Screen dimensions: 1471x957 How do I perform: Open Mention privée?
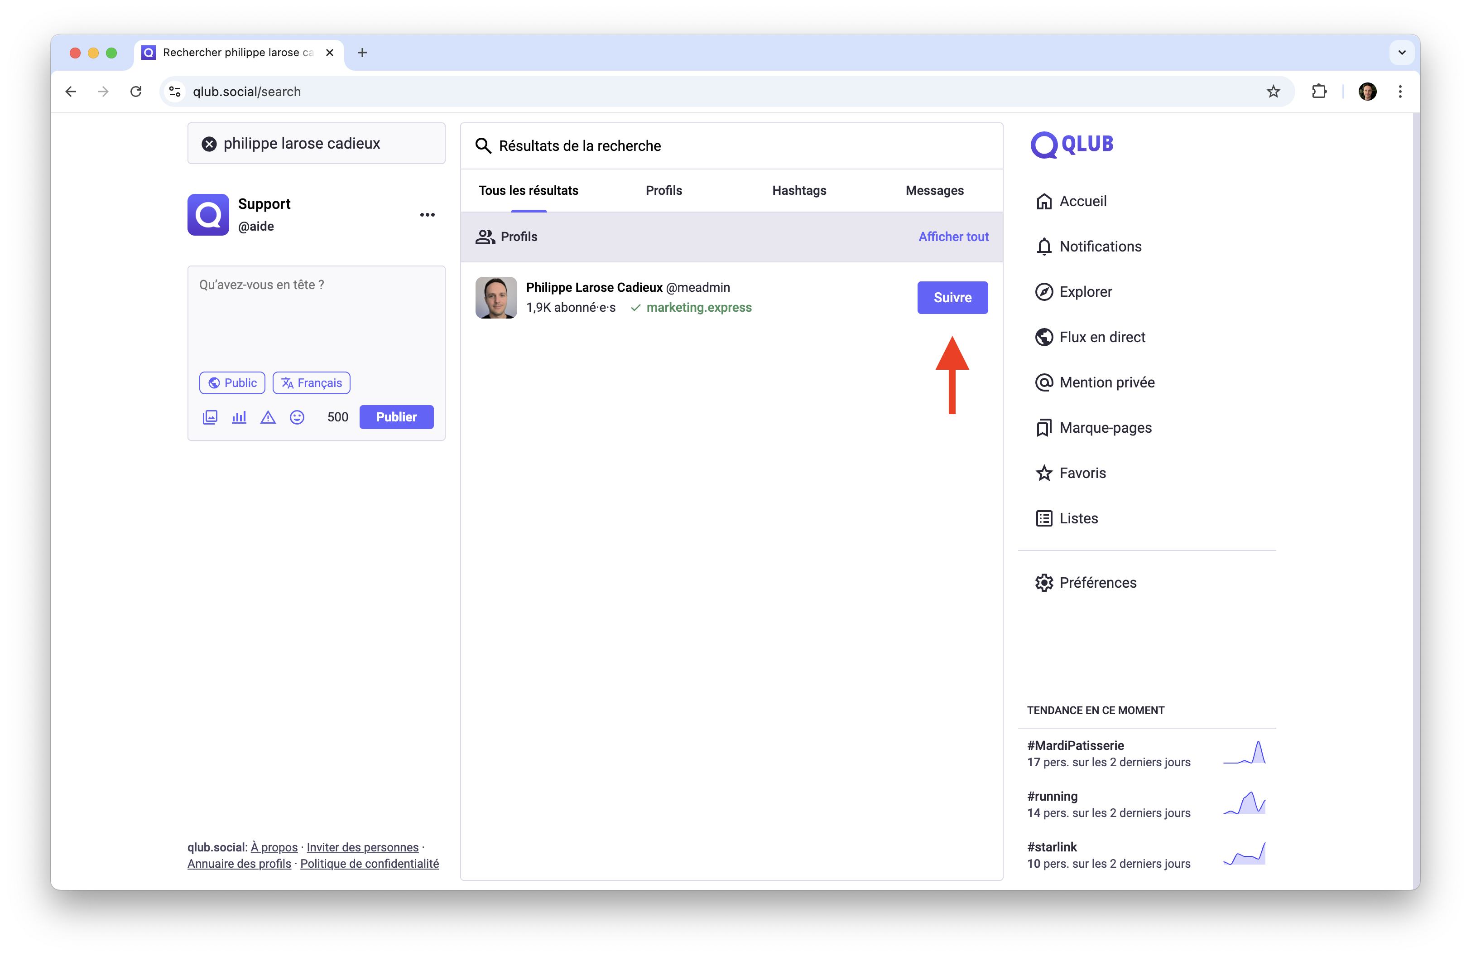(x=1095, y=383)
